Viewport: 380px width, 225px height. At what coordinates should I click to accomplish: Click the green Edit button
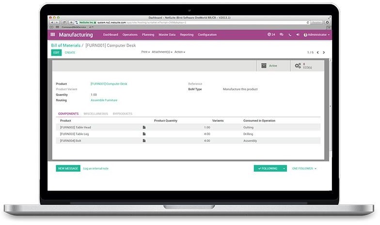tap(56, 52)
